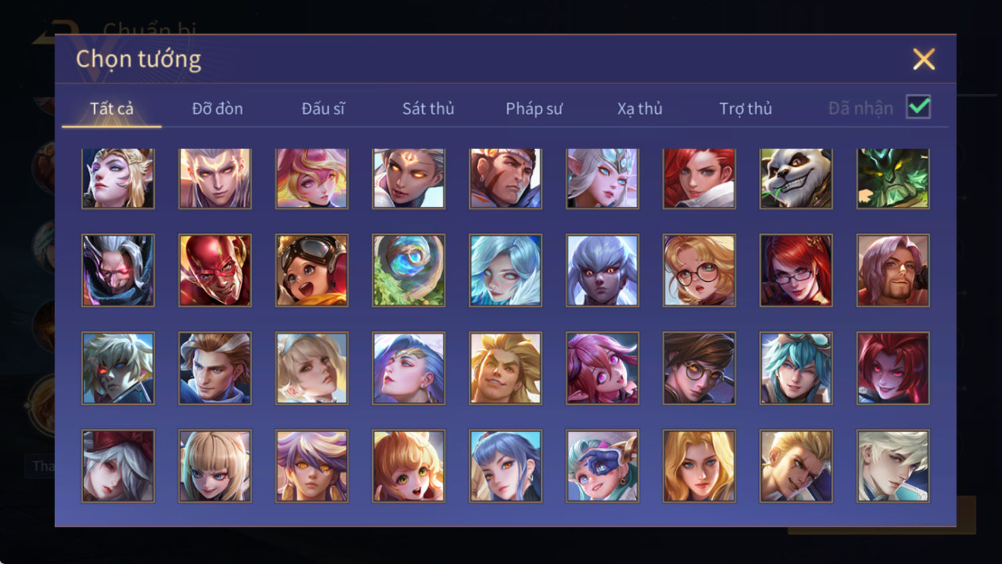Select the swirling blue orb hero
Screen dimensions: 1002x564
409,271
